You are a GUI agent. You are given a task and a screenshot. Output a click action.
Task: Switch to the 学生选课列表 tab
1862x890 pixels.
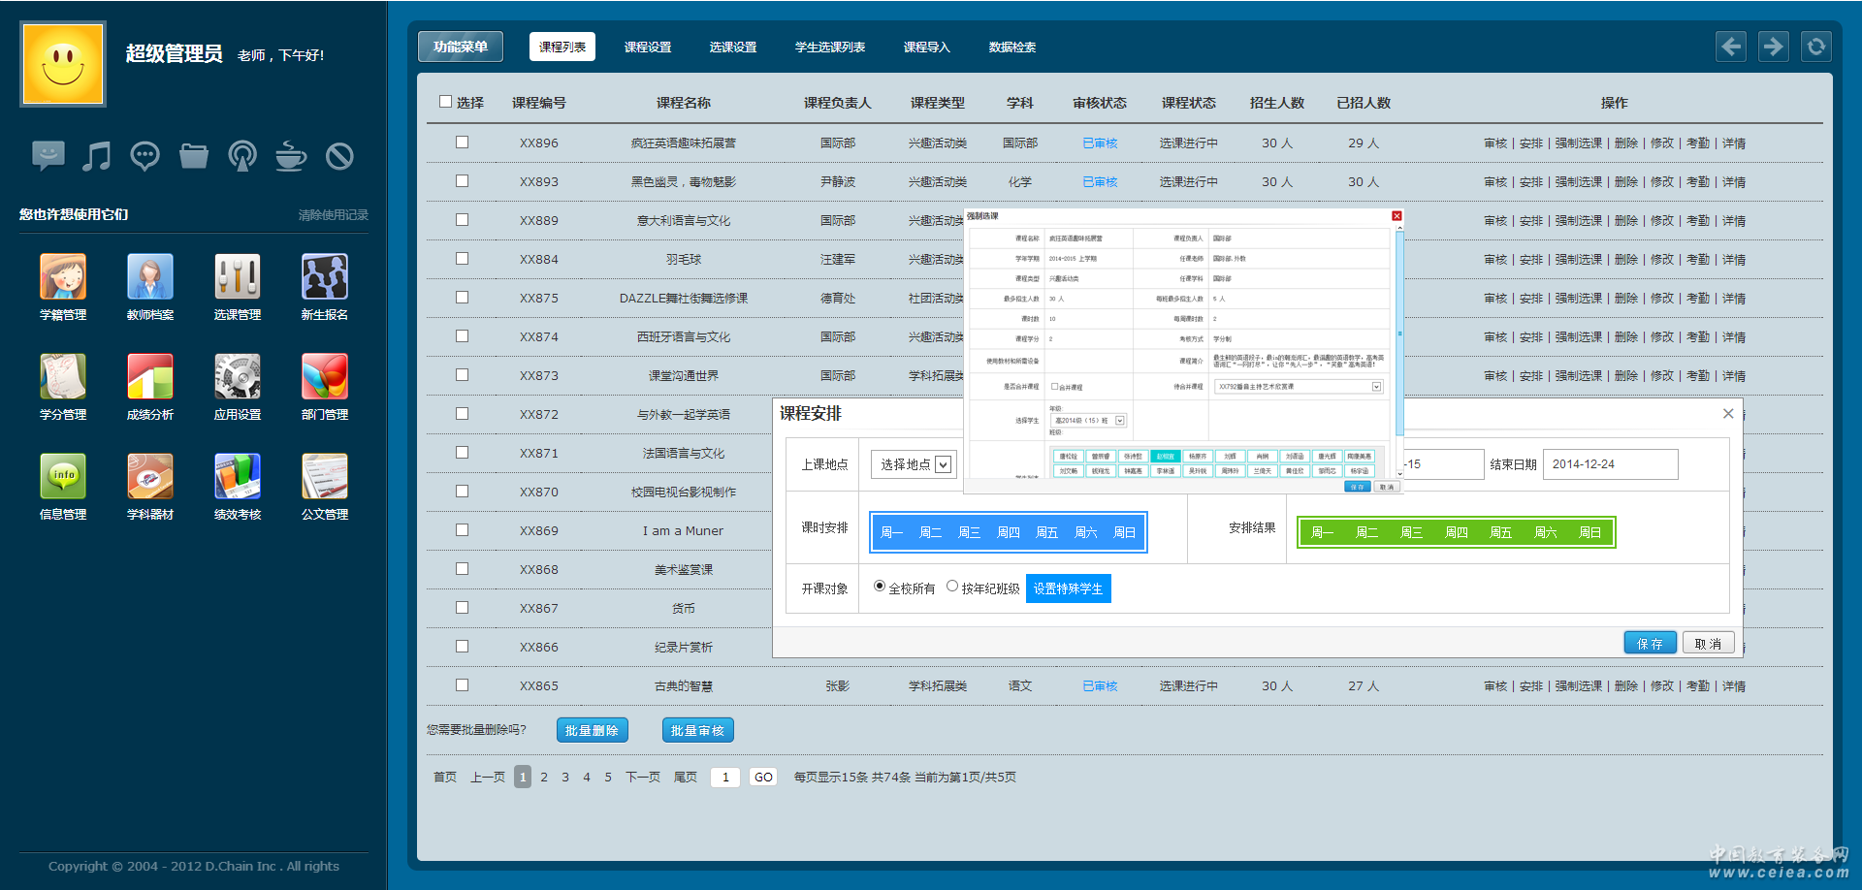830,48
